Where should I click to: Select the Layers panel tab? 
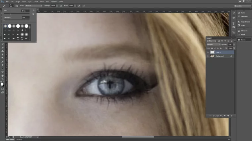pos(209,38)
